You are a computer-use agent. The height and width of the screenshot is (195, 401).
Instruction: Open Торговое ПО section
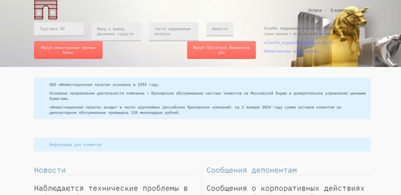(58, 29)
